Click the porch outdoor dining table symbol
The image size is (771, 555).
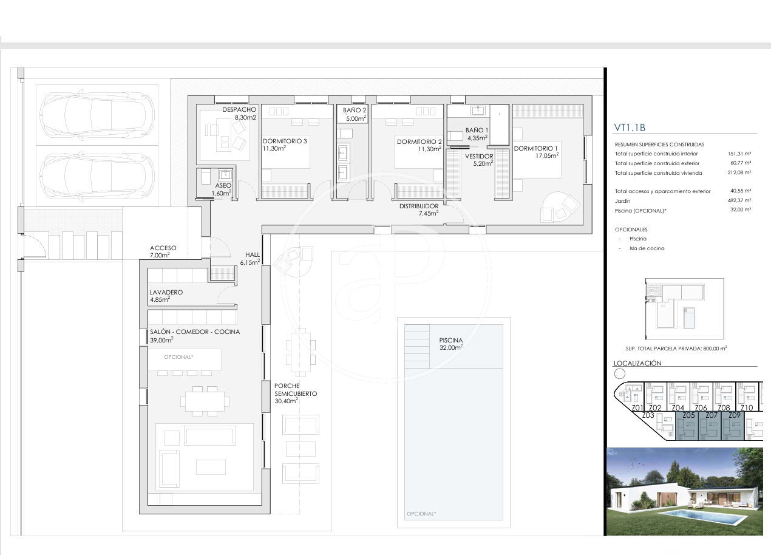pos(301,352)
